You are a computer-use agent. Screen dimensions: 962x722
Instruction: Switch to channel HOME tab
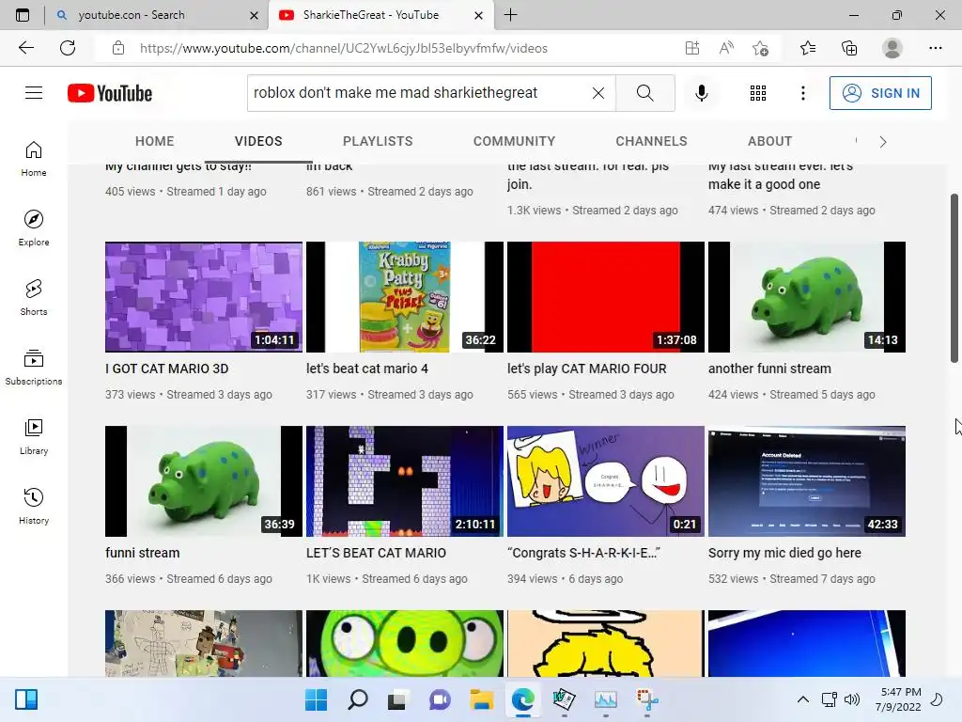[155, 141]
